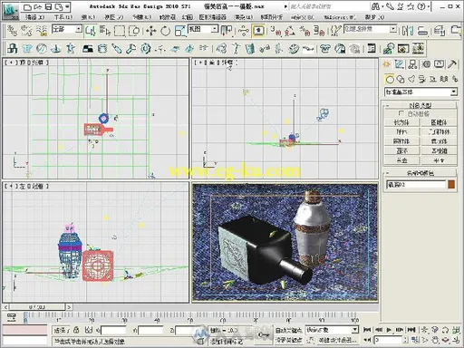Click the 设置关键点 Set Key button

(x=288, y=340)
